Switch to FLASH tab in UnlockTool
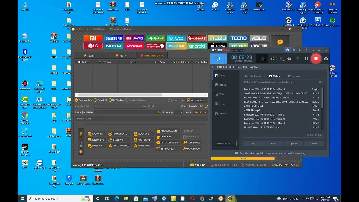This screenshot has width=359, height=202. point(89,56)
